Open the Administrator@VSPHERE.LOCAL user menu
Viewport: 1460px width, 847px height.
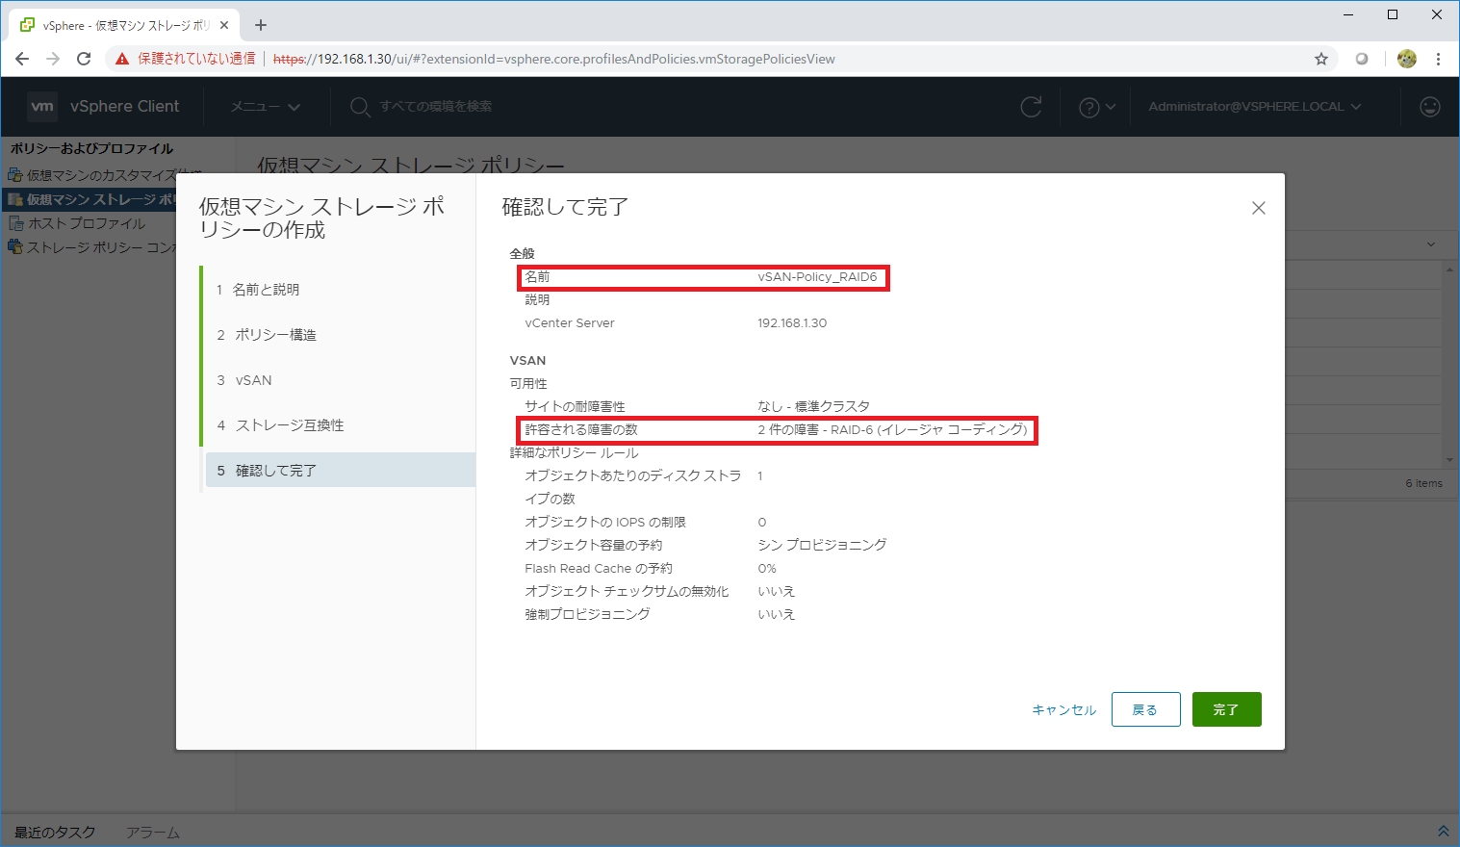1254,107
